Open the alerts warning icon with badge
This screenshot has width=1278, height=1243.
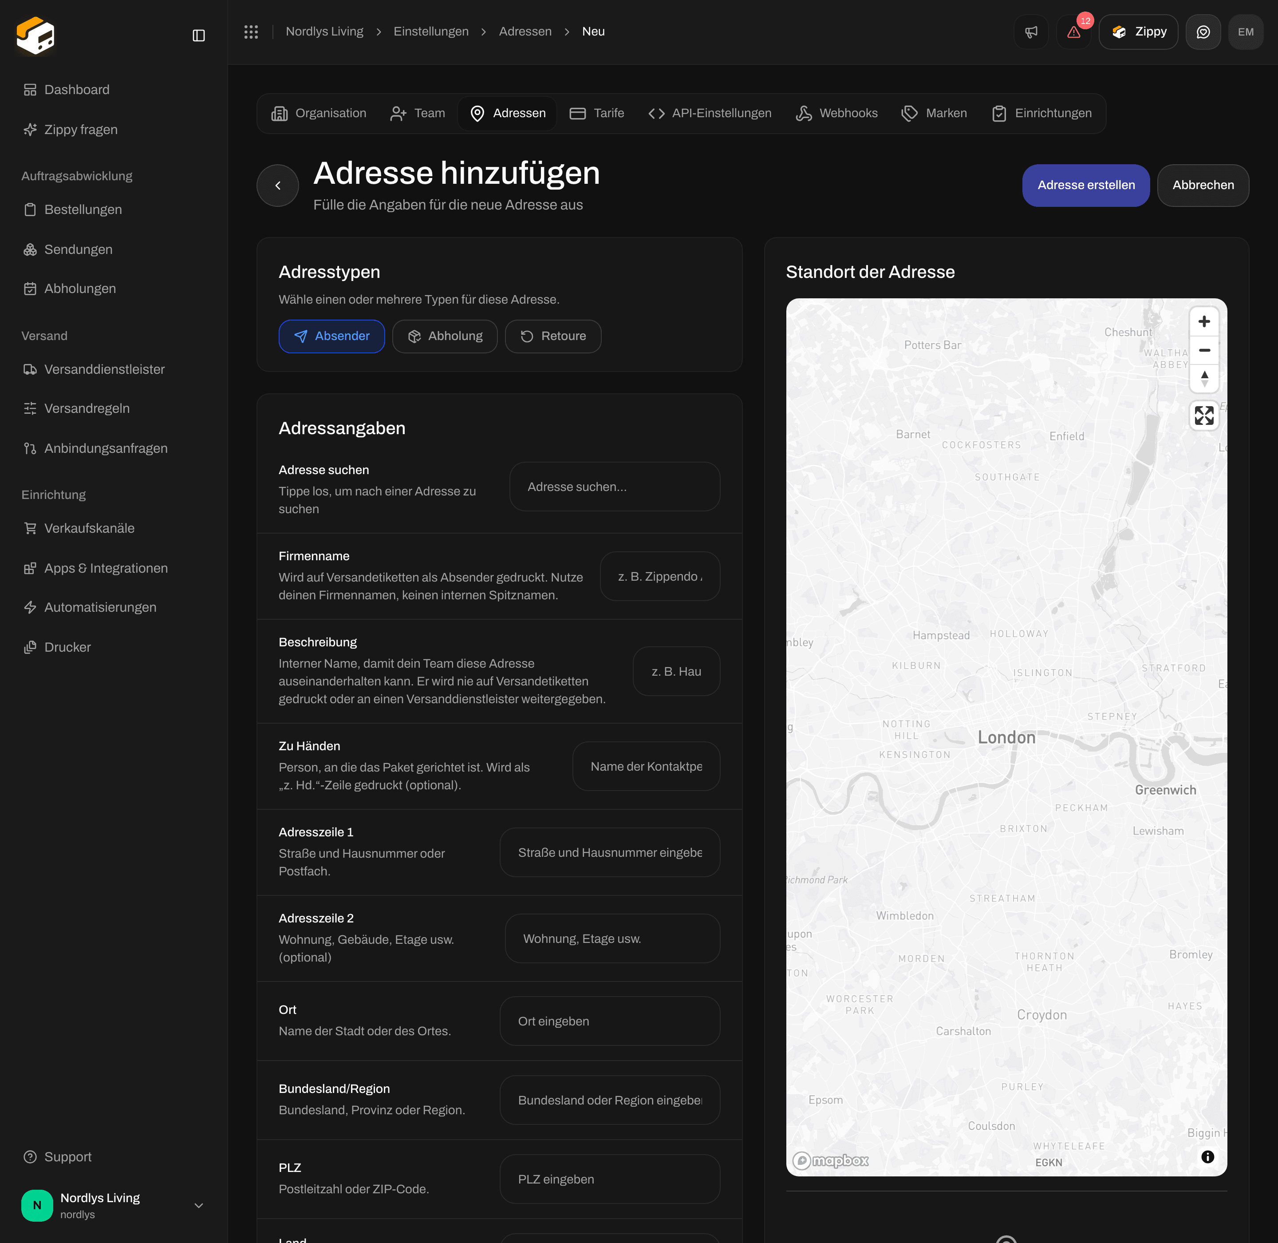[x=1074, y=32]
